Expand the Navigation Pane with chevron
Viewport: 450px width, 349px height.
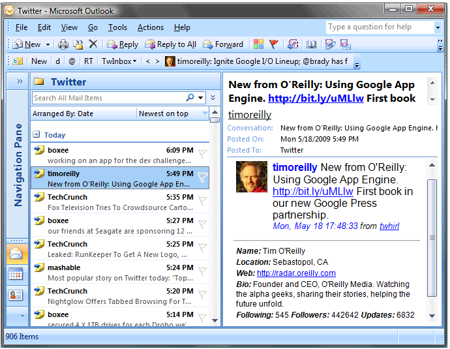(20, 82)
